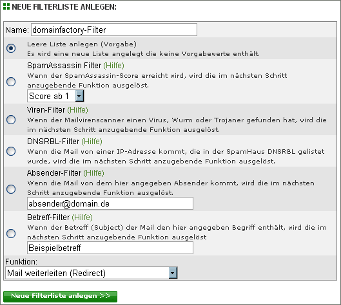
Task: Open Hilfe for the Viren-Filter
Action: click(x=77, y=110)
